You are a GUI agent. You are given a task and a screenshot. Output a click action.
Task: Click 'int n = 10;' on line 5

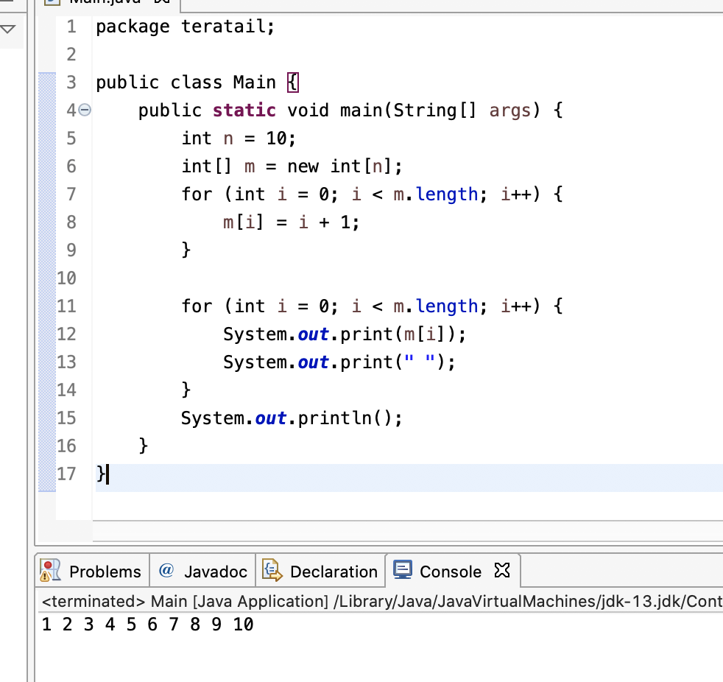(x=239, y=138)
